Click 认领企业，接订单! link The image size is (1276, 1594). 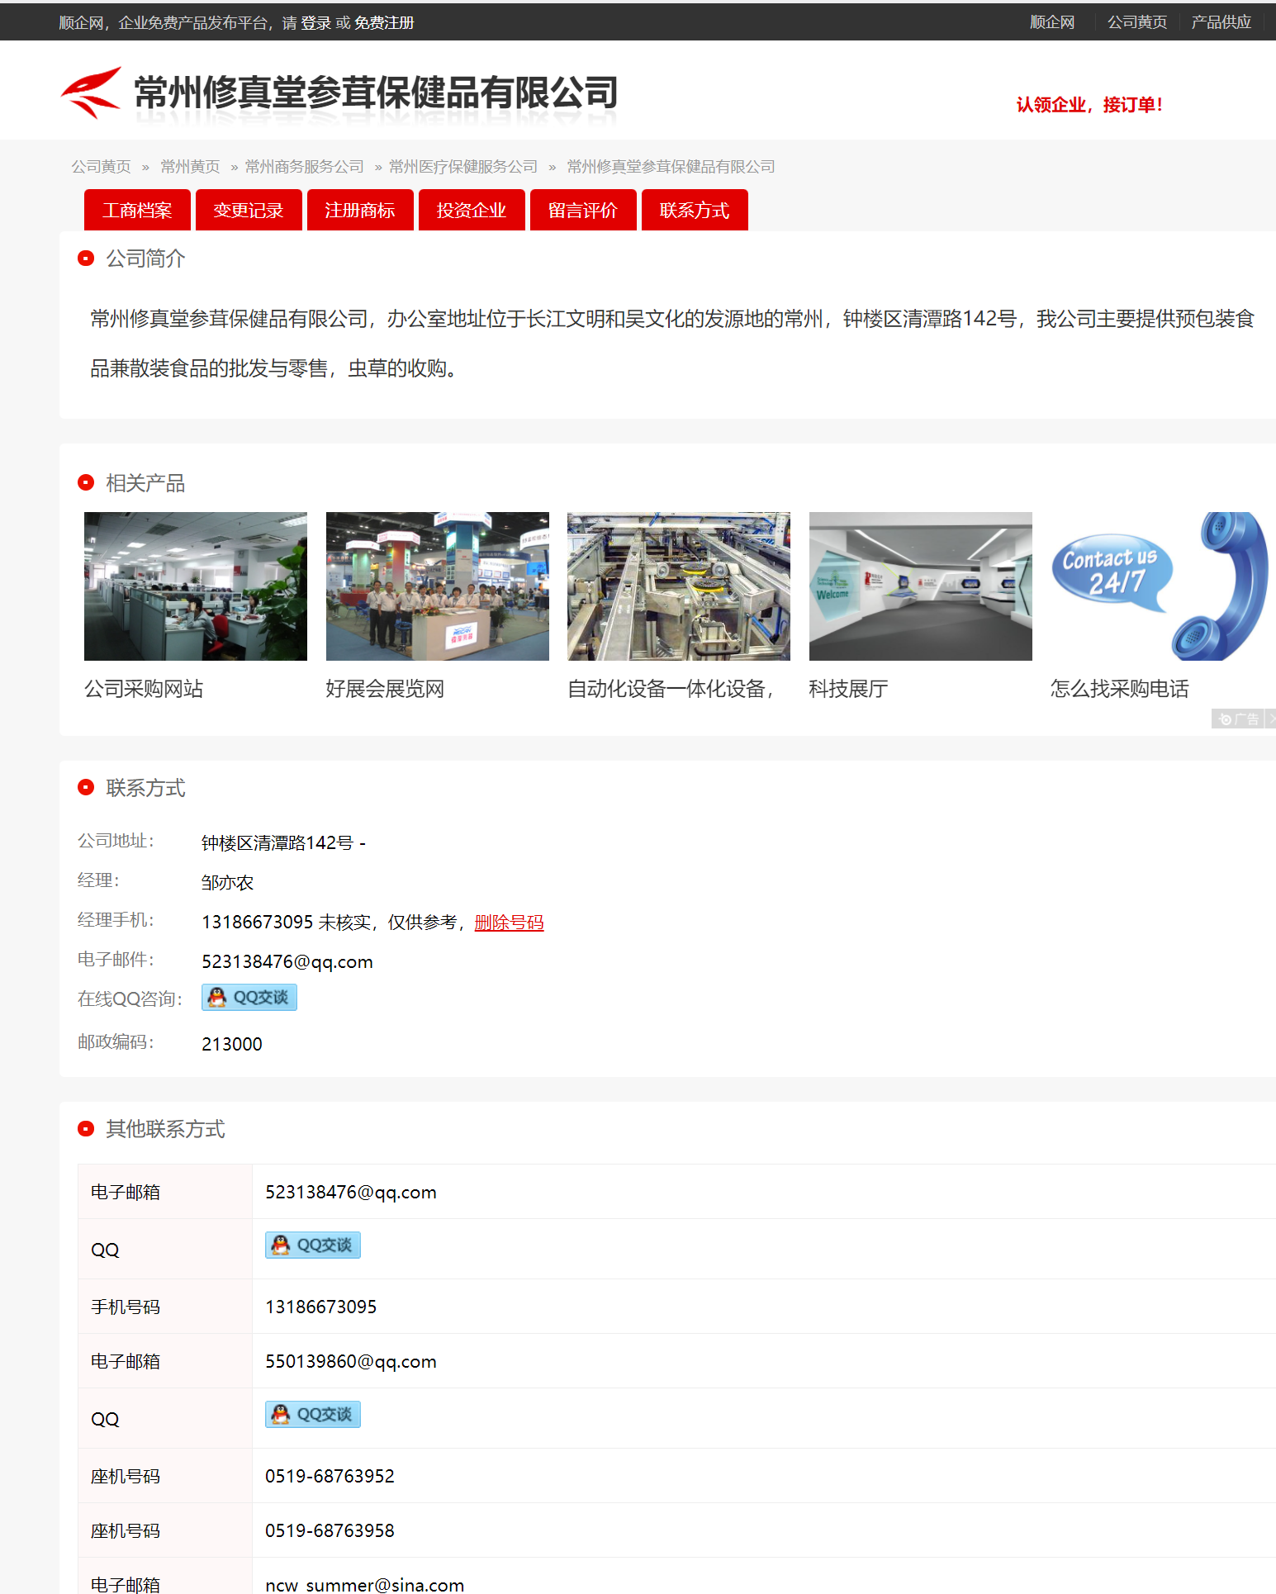(1089, 105)
